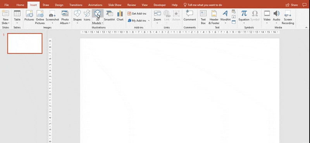Open the My Add-ins dropdown arrow

pyautogui.click(x=149, y=21)
